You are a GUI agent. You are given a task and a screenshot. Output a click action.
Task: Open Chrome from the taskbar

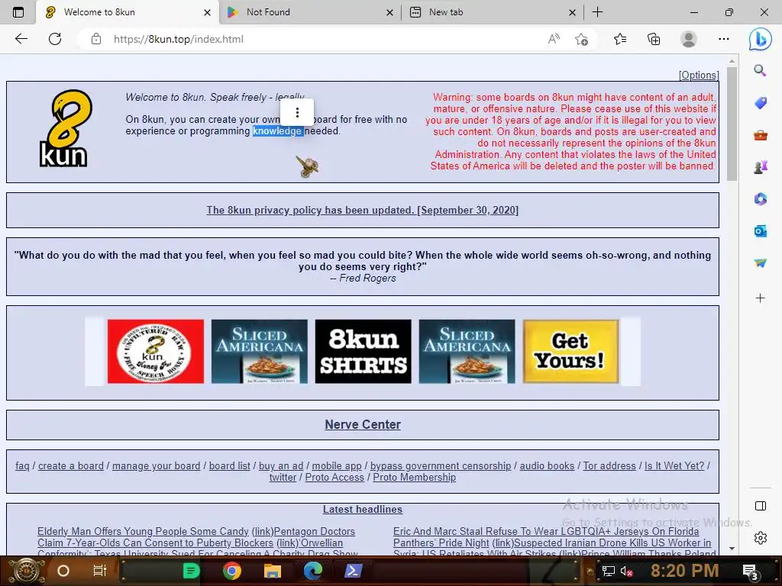[232, 571]
